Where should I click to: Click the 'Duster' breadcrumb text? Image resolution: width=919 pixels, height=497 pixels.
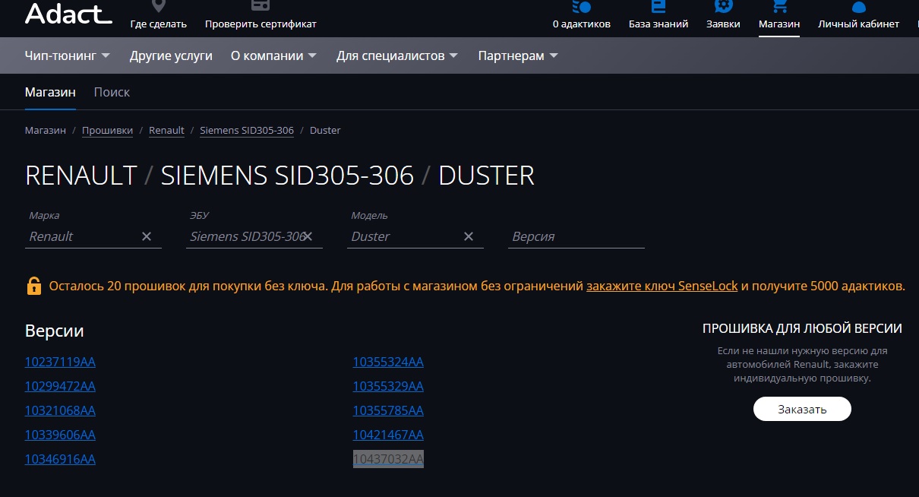click(x=325, y=130)
